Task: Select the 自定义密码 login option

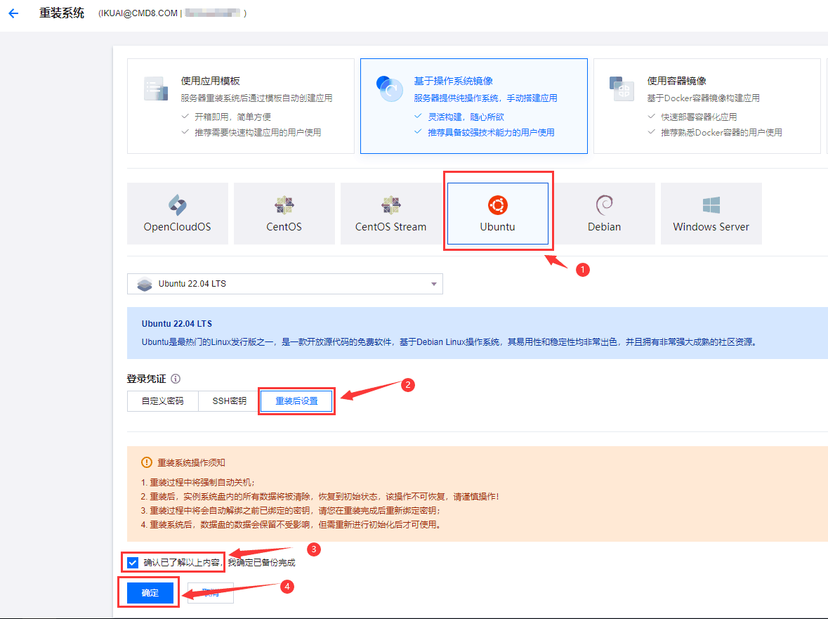Action: pyautogui.click(x=162, y=401)
